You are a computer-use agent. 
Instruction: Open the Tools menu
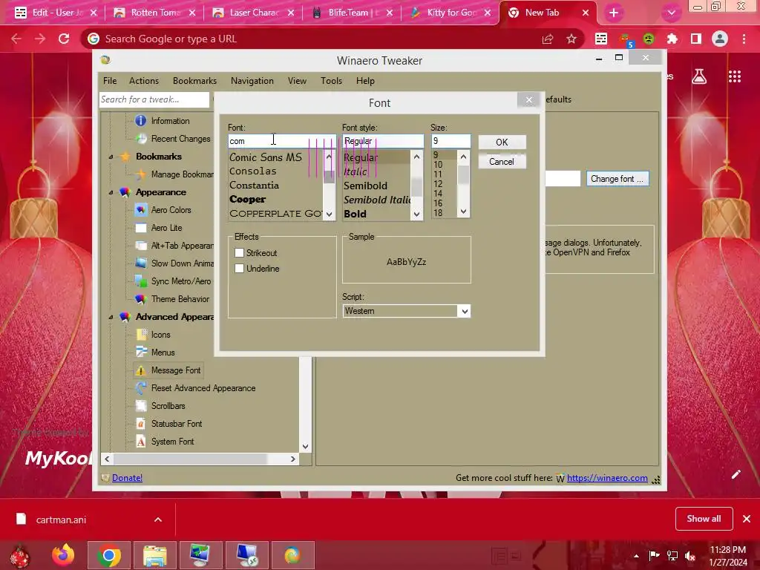pyautogui.click(x=332, y=81)
